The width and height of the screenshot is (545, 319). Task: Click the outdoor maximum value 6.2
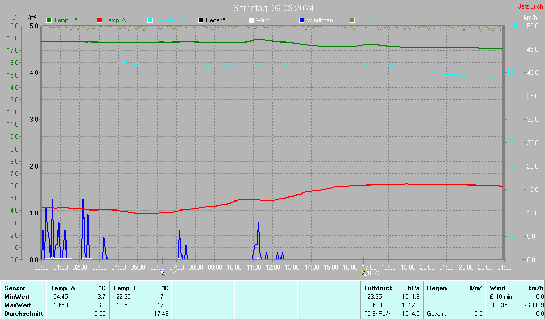(x=102, y=305)
